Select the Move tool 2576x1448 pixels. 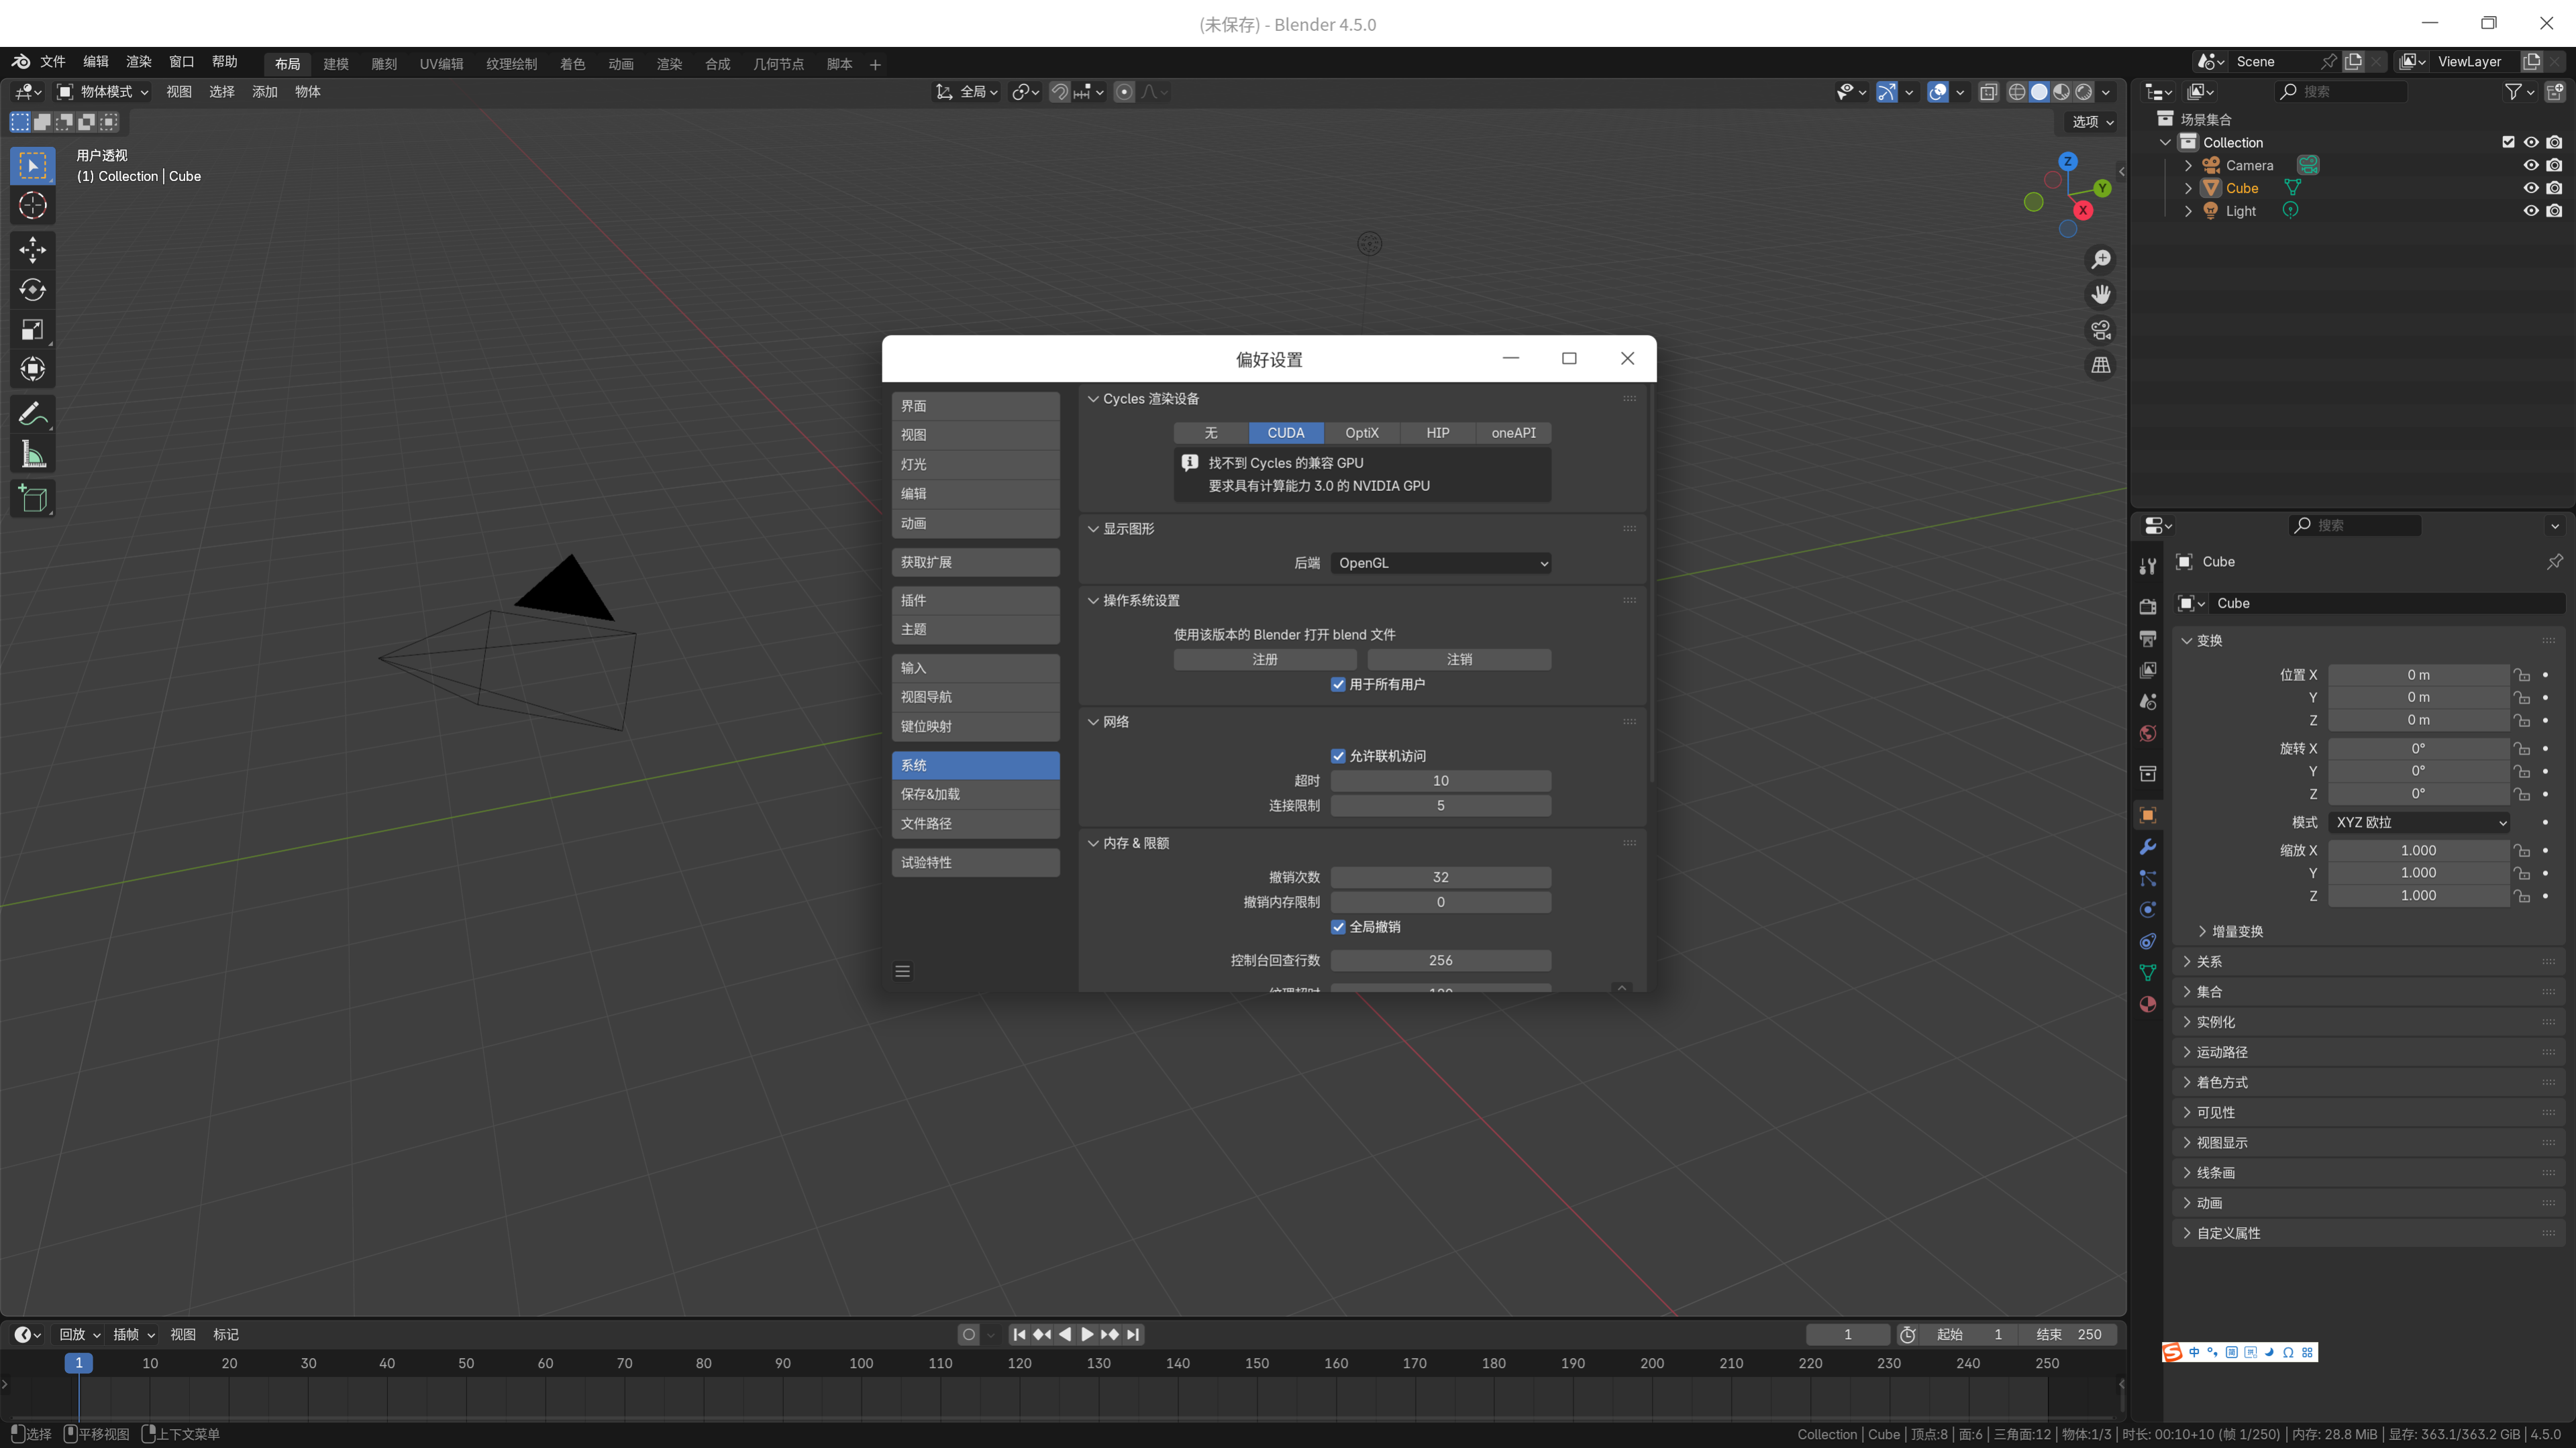click(x=32, y=249)
